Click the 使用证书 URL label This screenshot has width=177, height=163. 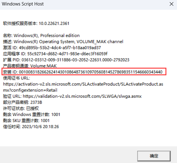(x=16, y=78)
